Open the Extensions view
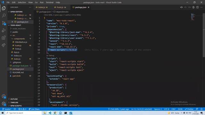The height and width of the screenshot is (115, 205). pos(4,38)
